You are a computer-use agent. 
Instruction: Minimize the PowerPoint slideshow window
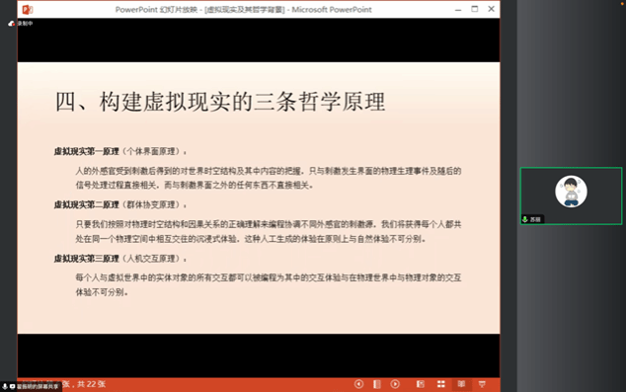458,9
